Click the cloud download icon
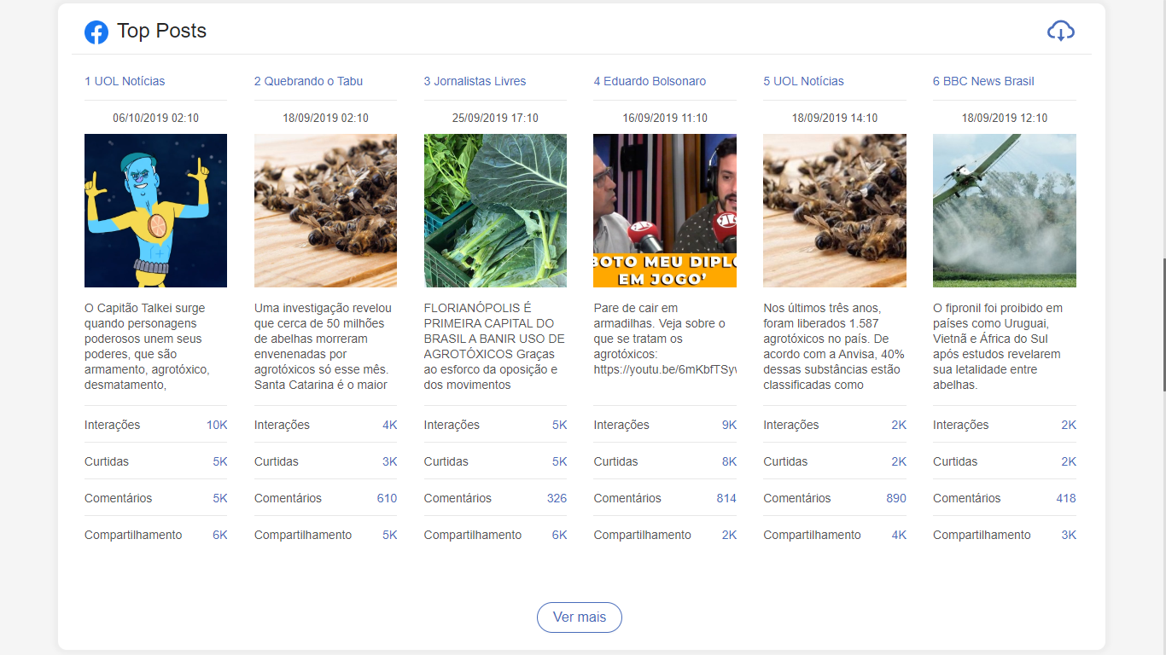This screenshot has width=1166, height=655. click(1060, 32)
